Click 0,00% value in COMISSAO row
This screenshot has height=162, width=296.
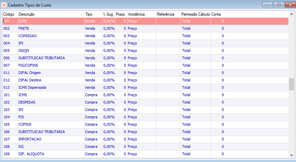tap(108, 36)
